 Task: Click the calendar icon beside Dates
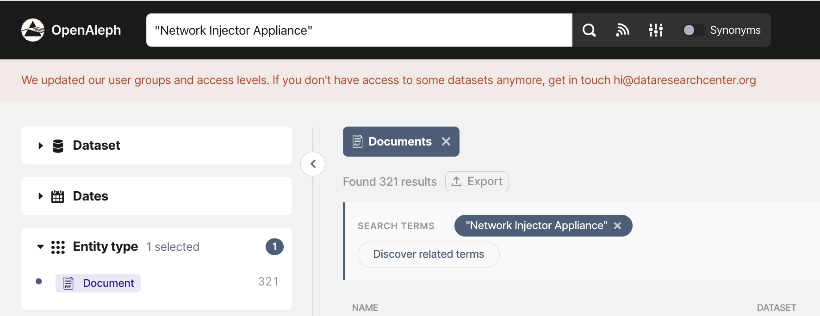click(58, 196)
